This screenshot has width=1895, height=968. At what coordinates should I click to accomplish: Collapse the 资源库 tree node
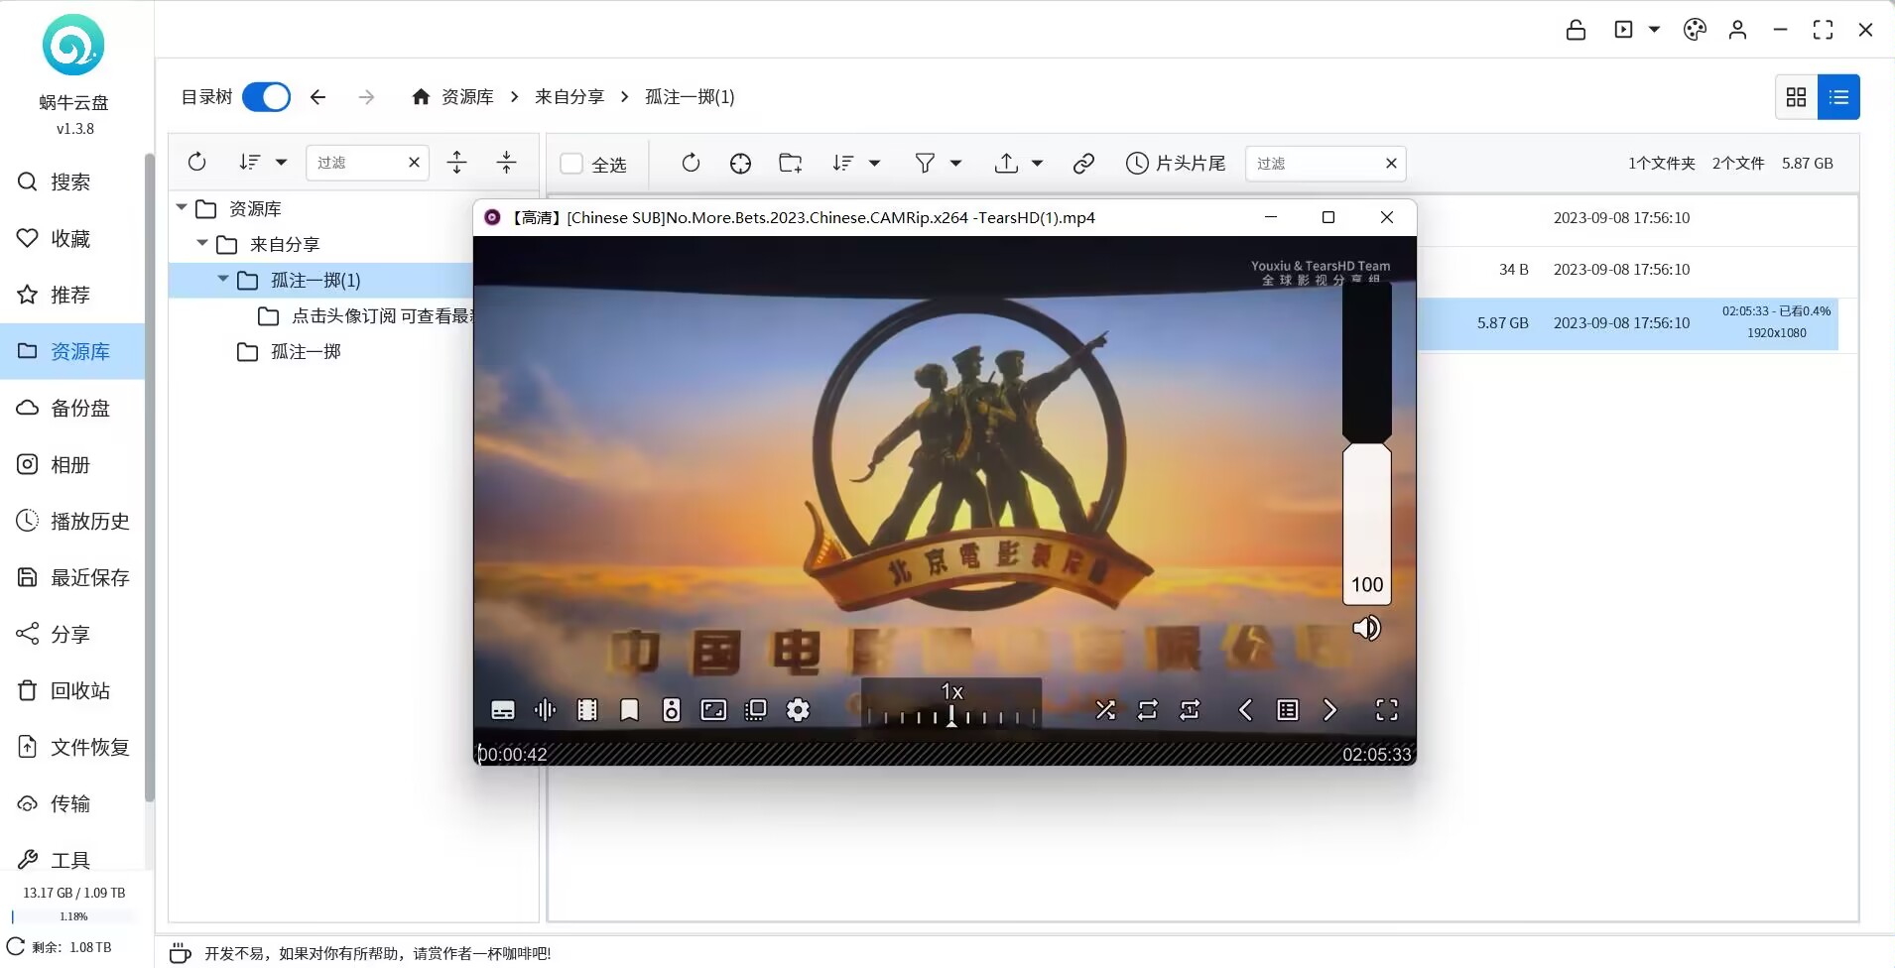point(182,207)
